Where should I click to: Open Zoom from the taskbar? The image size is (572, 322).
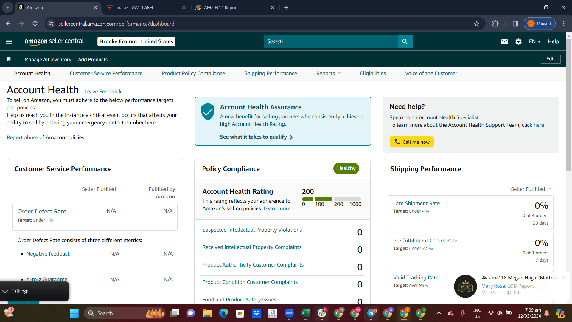[289, 313]
